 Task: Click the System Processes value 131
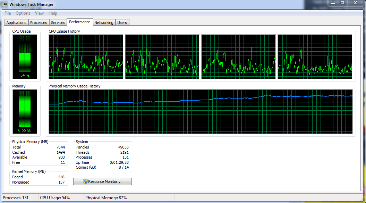(x=126, y=157)
